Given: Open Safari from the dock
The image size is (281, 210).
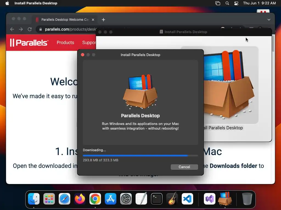Looking at the screenshot, I should [x=64, y=199].
